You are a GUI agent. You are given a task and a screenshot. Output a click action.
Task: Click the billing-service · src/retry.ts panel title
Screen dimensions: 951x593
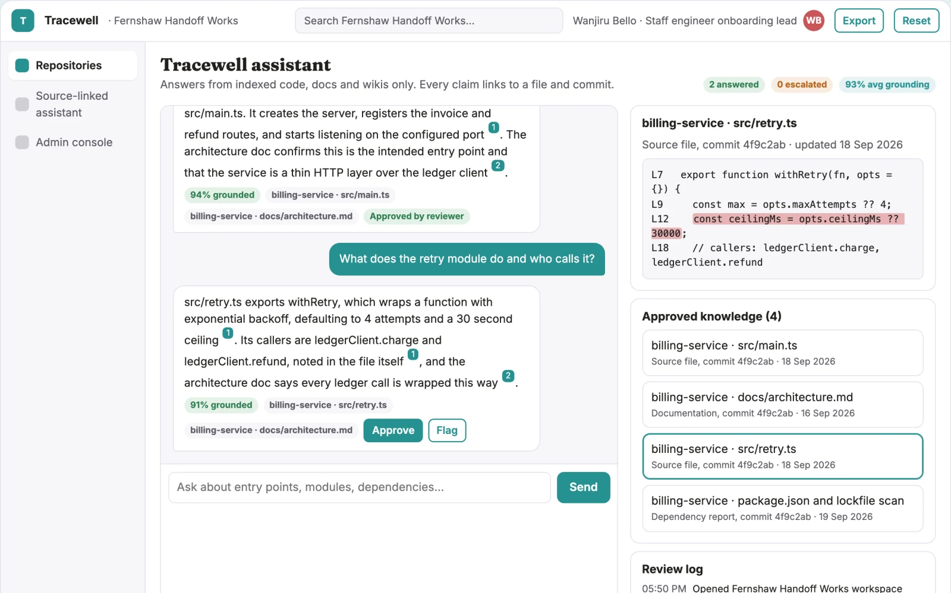719,123
